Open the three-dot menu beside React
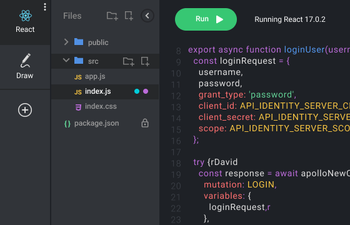The image size is (350, 225). 45,7
